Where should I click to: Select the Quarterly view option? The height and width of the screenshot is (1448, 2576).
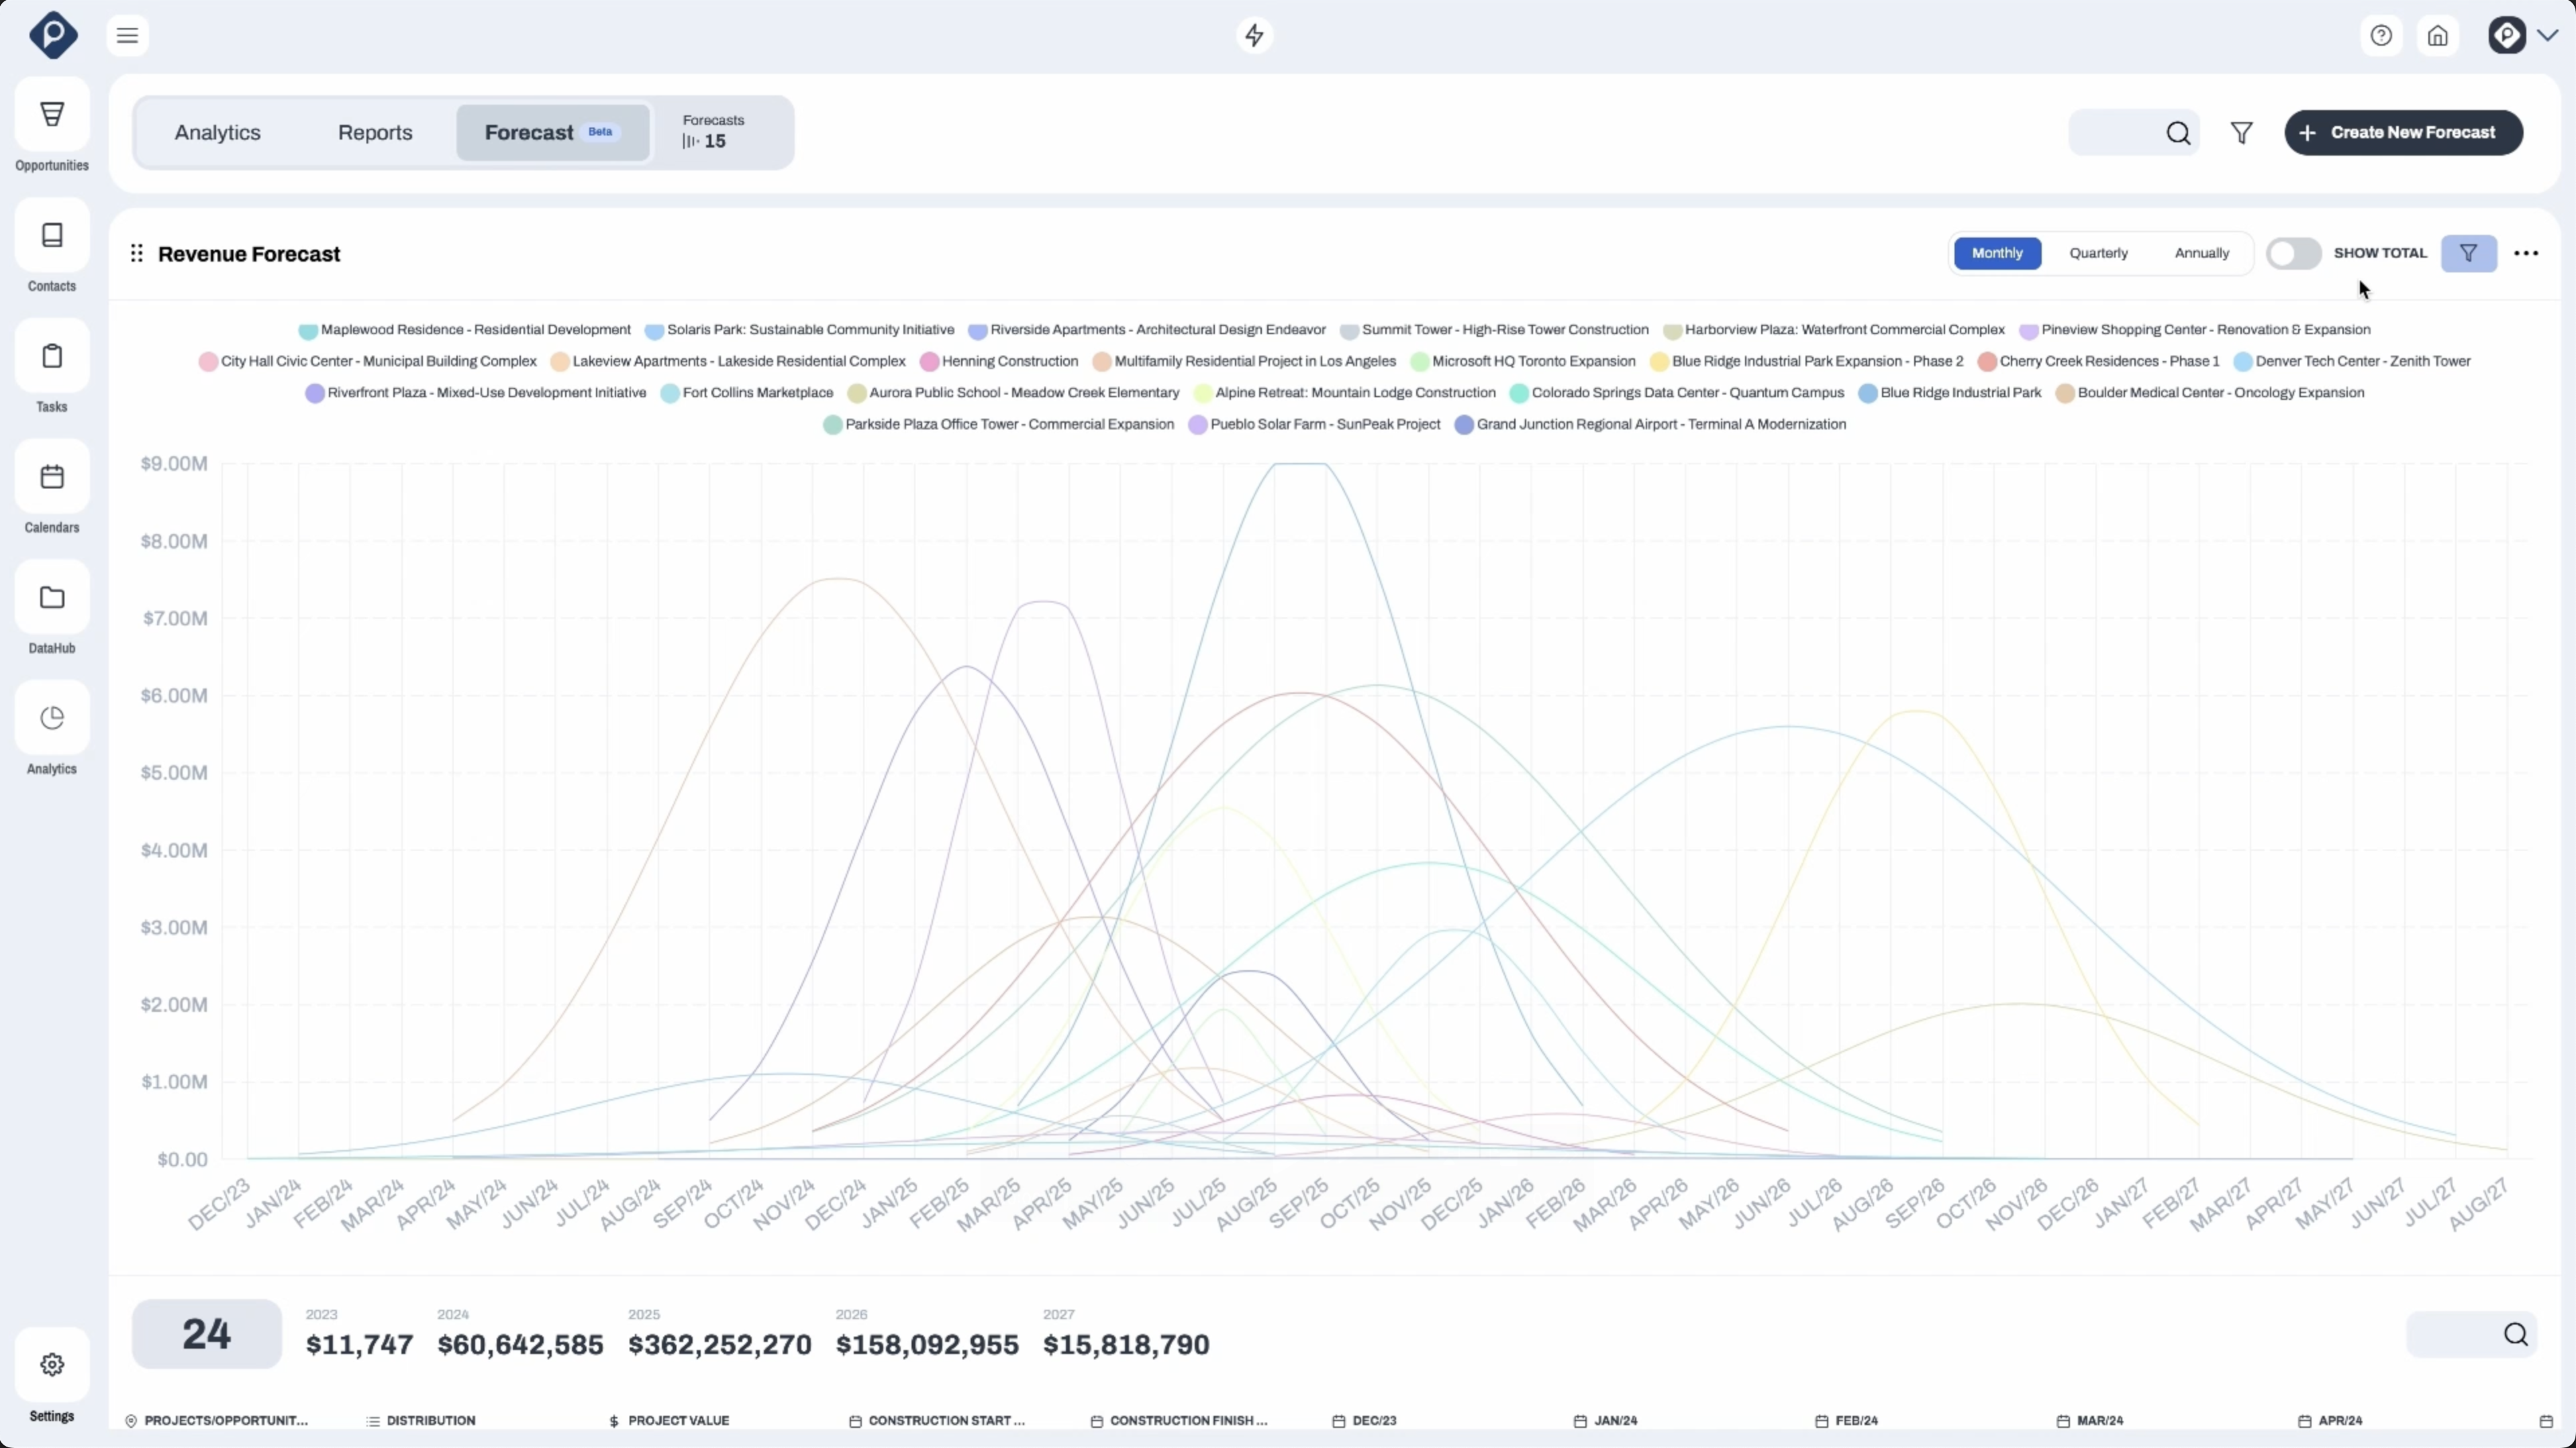coord(2098,253)
